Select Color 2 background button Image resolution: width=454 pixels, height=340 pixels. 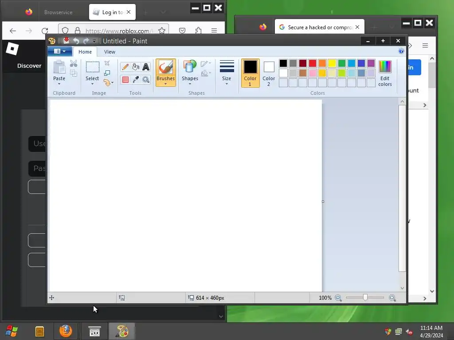[269, 73]
